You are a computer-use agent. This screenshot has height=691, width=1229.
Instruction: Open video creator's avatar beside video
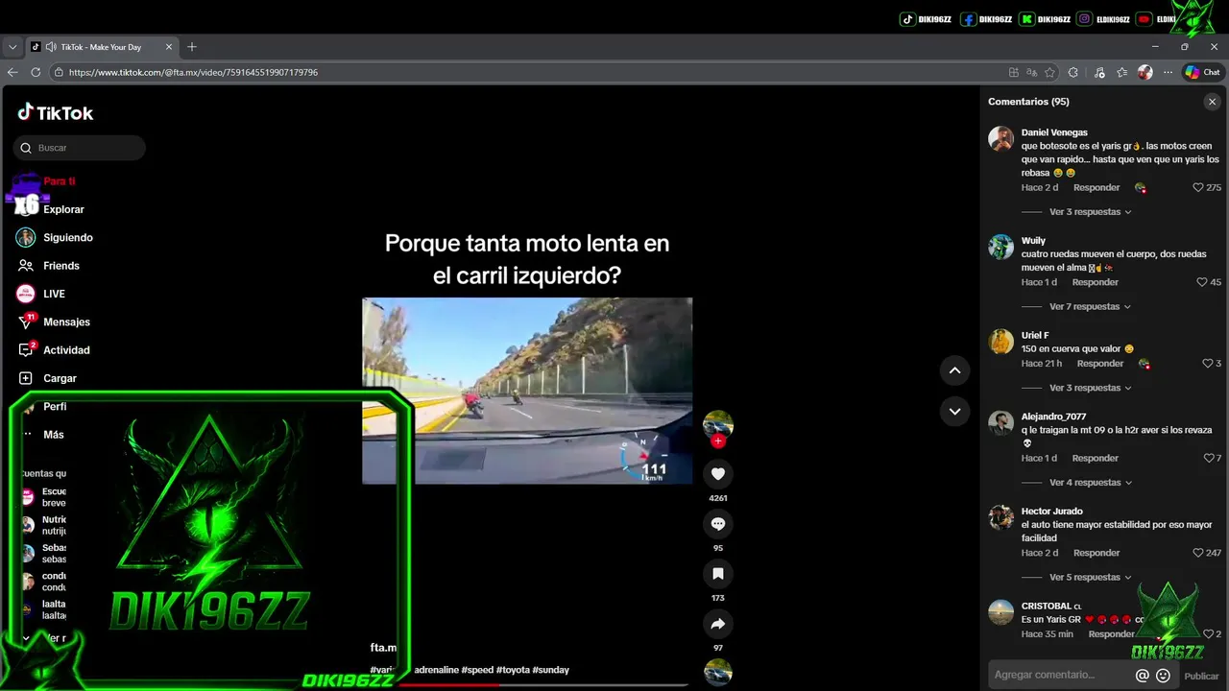pos(718,425)
